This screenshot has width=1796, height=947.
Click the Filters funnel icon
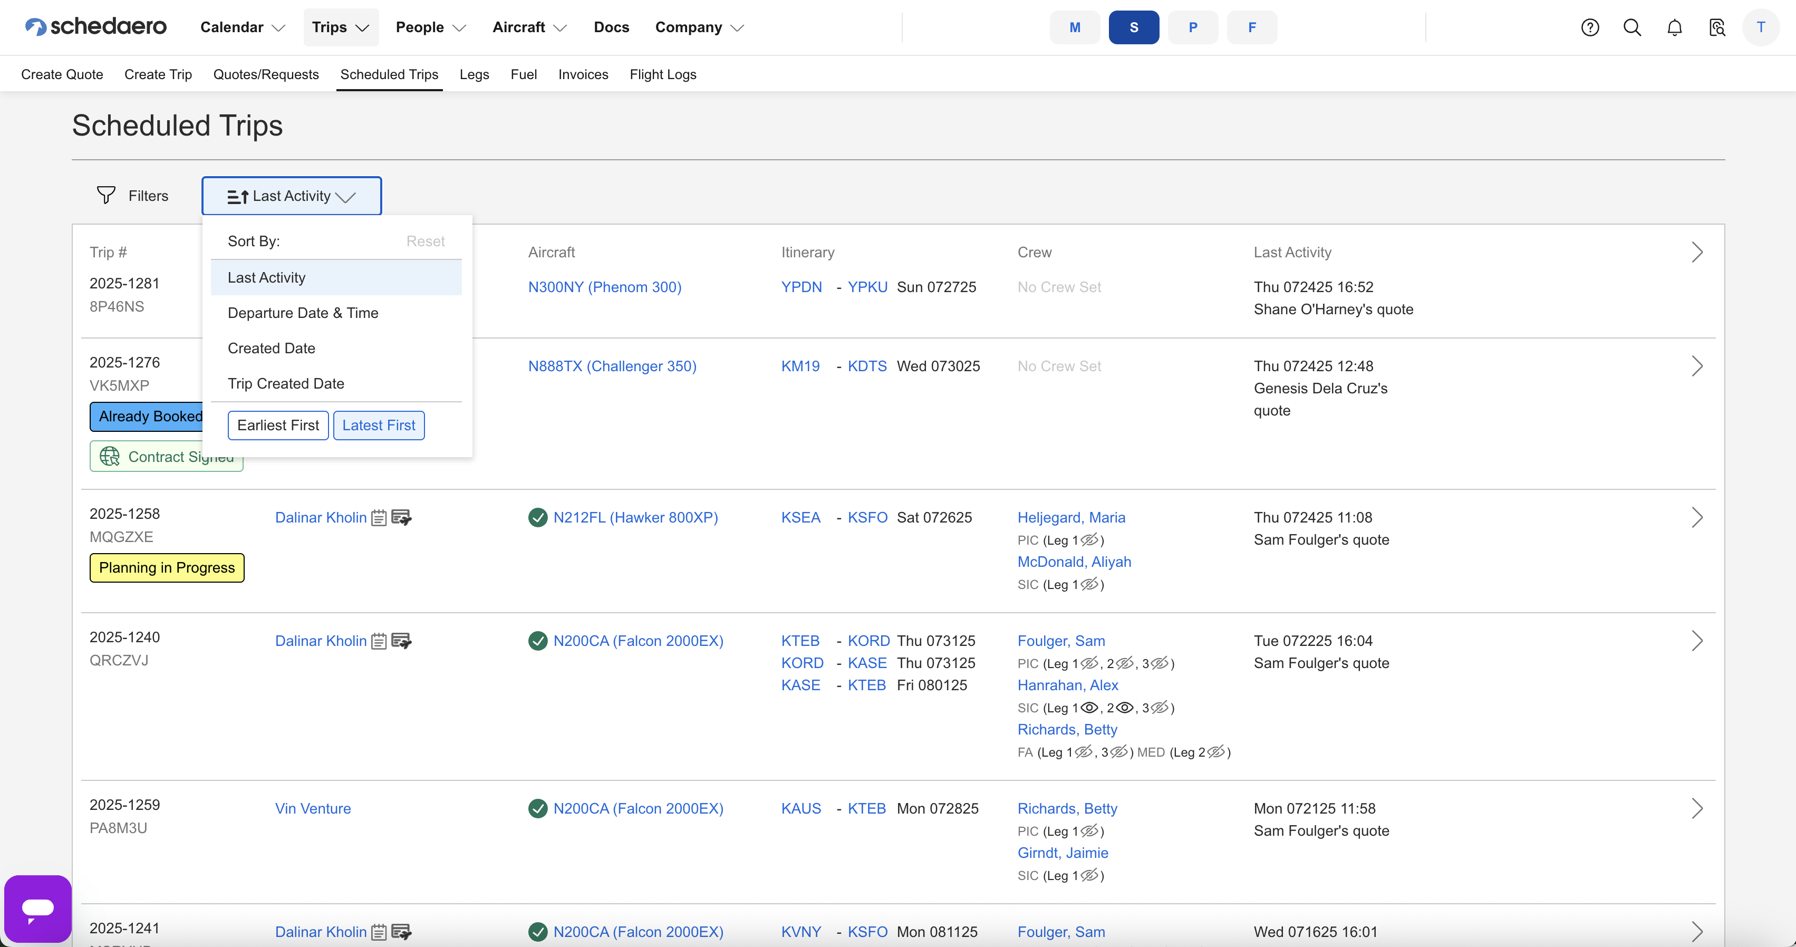[106, 195]
